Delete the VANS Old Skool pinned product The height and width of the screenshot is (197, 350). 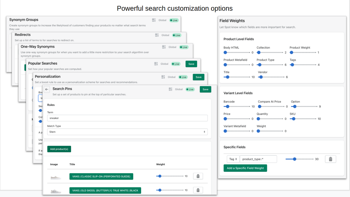(x=198, y=190)
